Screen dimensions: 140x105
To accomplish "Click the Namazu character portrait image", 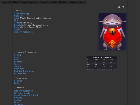I will 112,31.
